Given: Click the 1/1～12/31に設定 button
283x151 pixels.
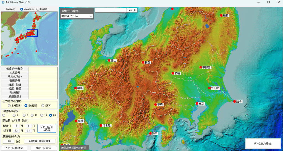Looking at the screenshot, I should (47, 128).
